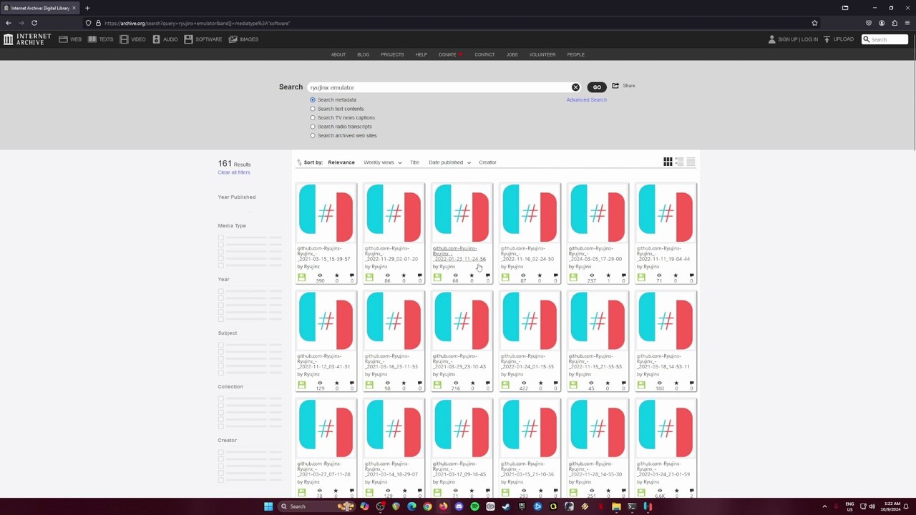Viewport: 916px width, 515px height.
Task: Select the Search archived web sites option
Action: tap(313, 136)
